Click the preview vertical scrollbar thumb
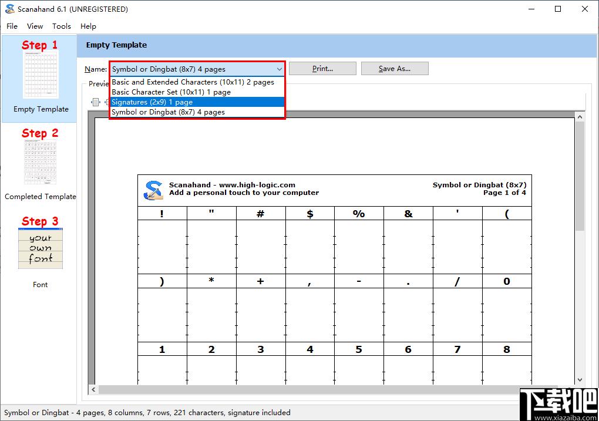The height and width of the screenshot is (421, 599). point(580,176)
